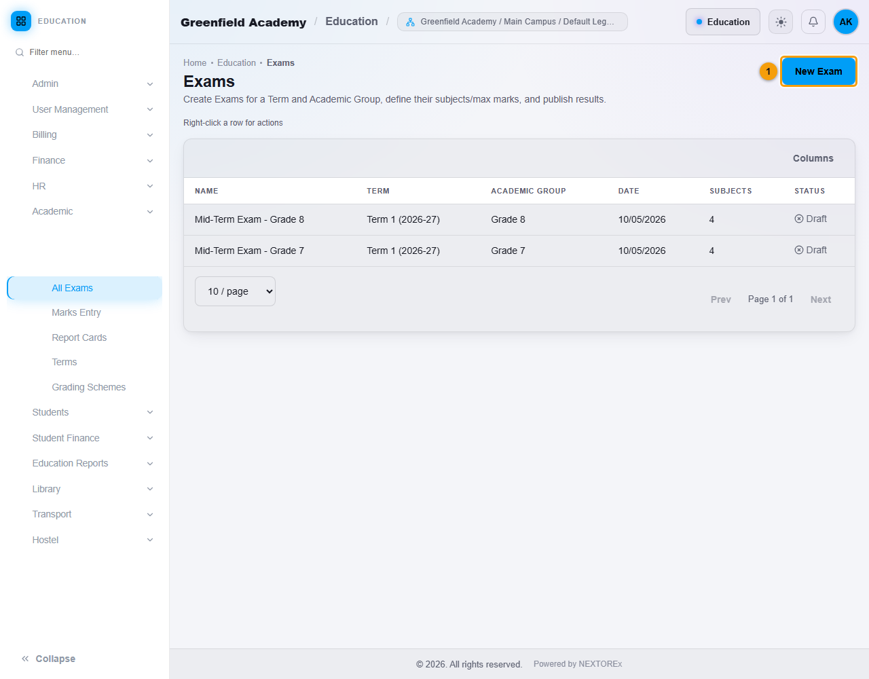Screen dimensions: 869x679
Task: Expand the Hostel menu section
Action: pyautogui.click(x=84, y=540)
